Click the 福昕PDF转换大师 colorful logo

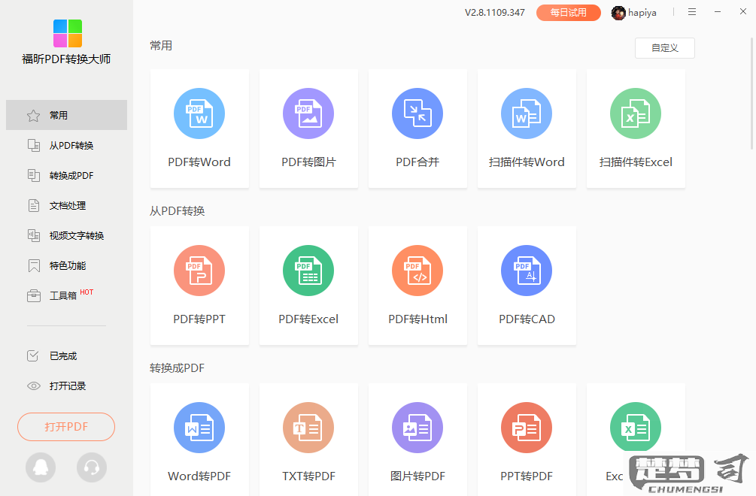pyautogui.click(x=68, y=33)
